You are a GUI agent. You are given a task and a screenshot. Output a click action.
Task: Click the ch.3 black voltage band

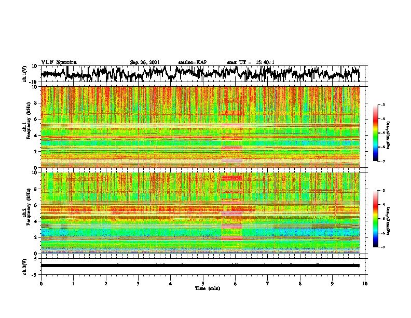click(x=200, y=266)
